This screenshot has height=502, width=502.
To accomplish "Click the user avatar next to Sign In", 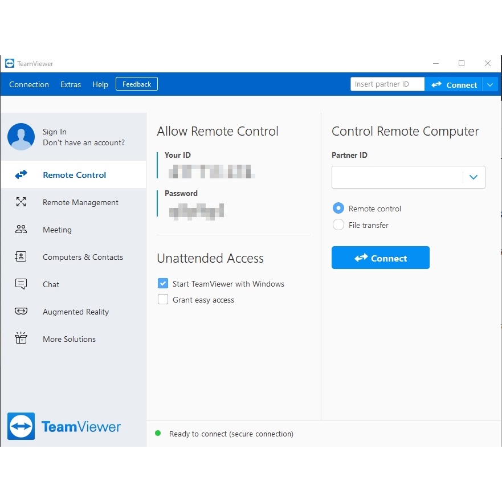I will (21, 137).
